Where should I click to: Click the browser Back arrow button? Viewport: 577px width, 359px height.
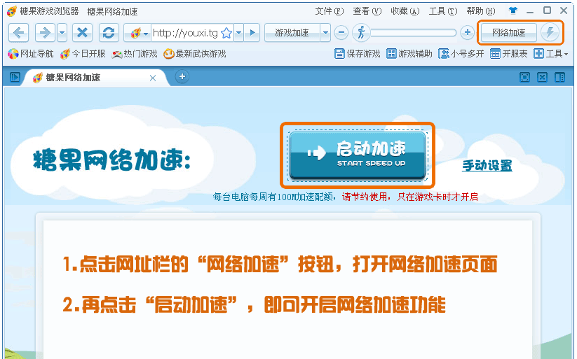click(18, 33)
